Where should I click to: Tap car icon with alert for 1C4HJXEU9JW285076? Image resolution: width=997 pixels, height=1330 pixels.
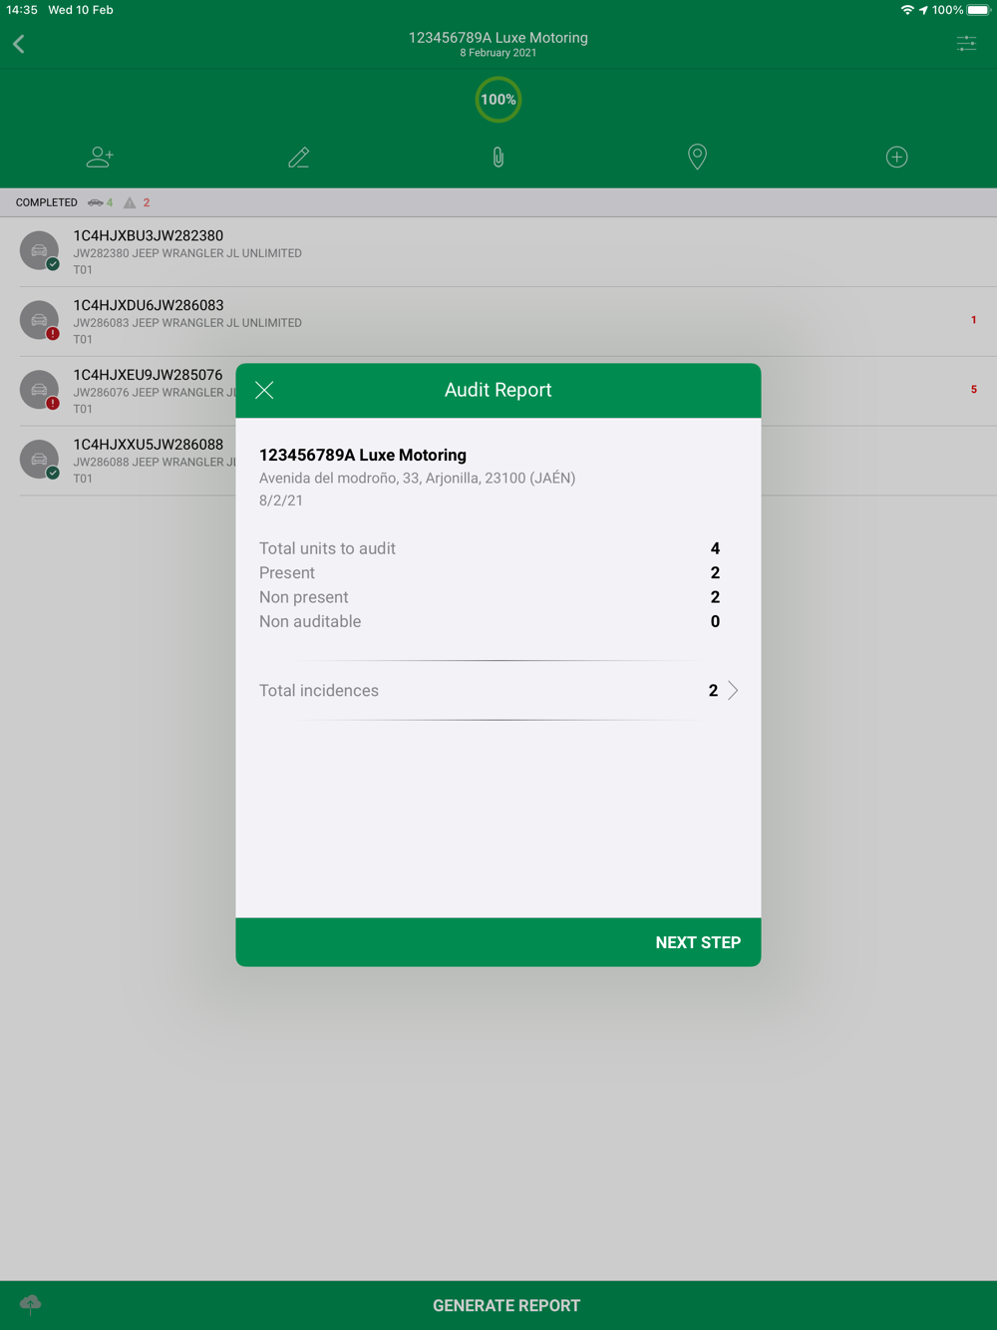pyautogui.click(x=40, y=390)
